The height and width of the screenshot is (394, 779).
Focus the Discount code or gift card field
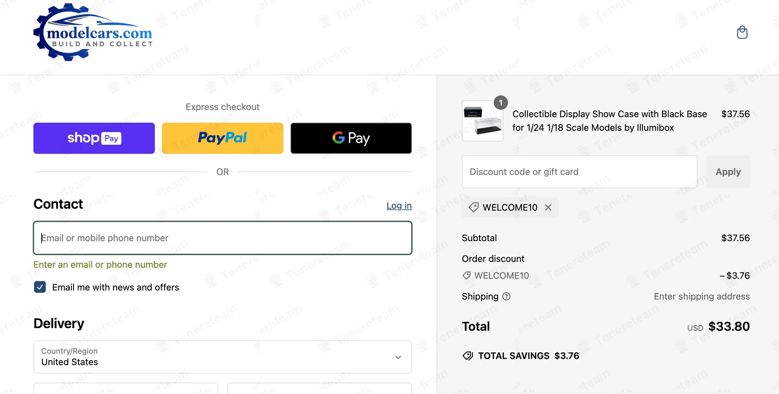point(579,172)
